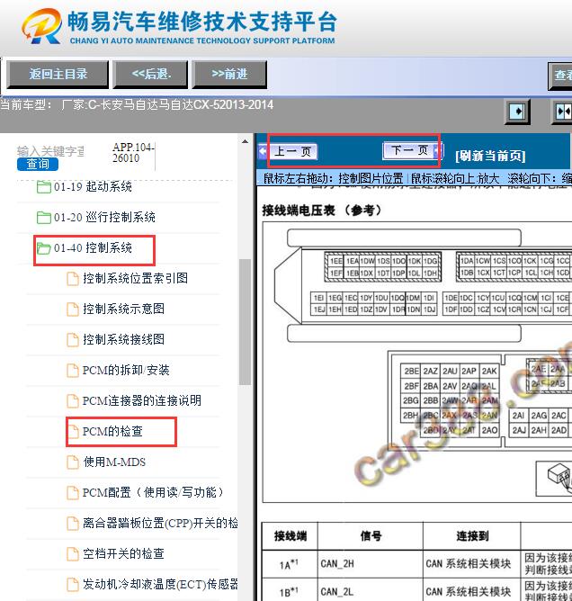The width and height of the screenshot is (572, 601).
Task: Click page icon beside 控制系统示意图
Action: point(73,309)
